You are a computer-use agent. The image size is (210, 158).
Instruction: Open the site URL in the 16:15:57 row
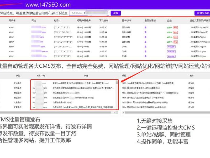40,51
